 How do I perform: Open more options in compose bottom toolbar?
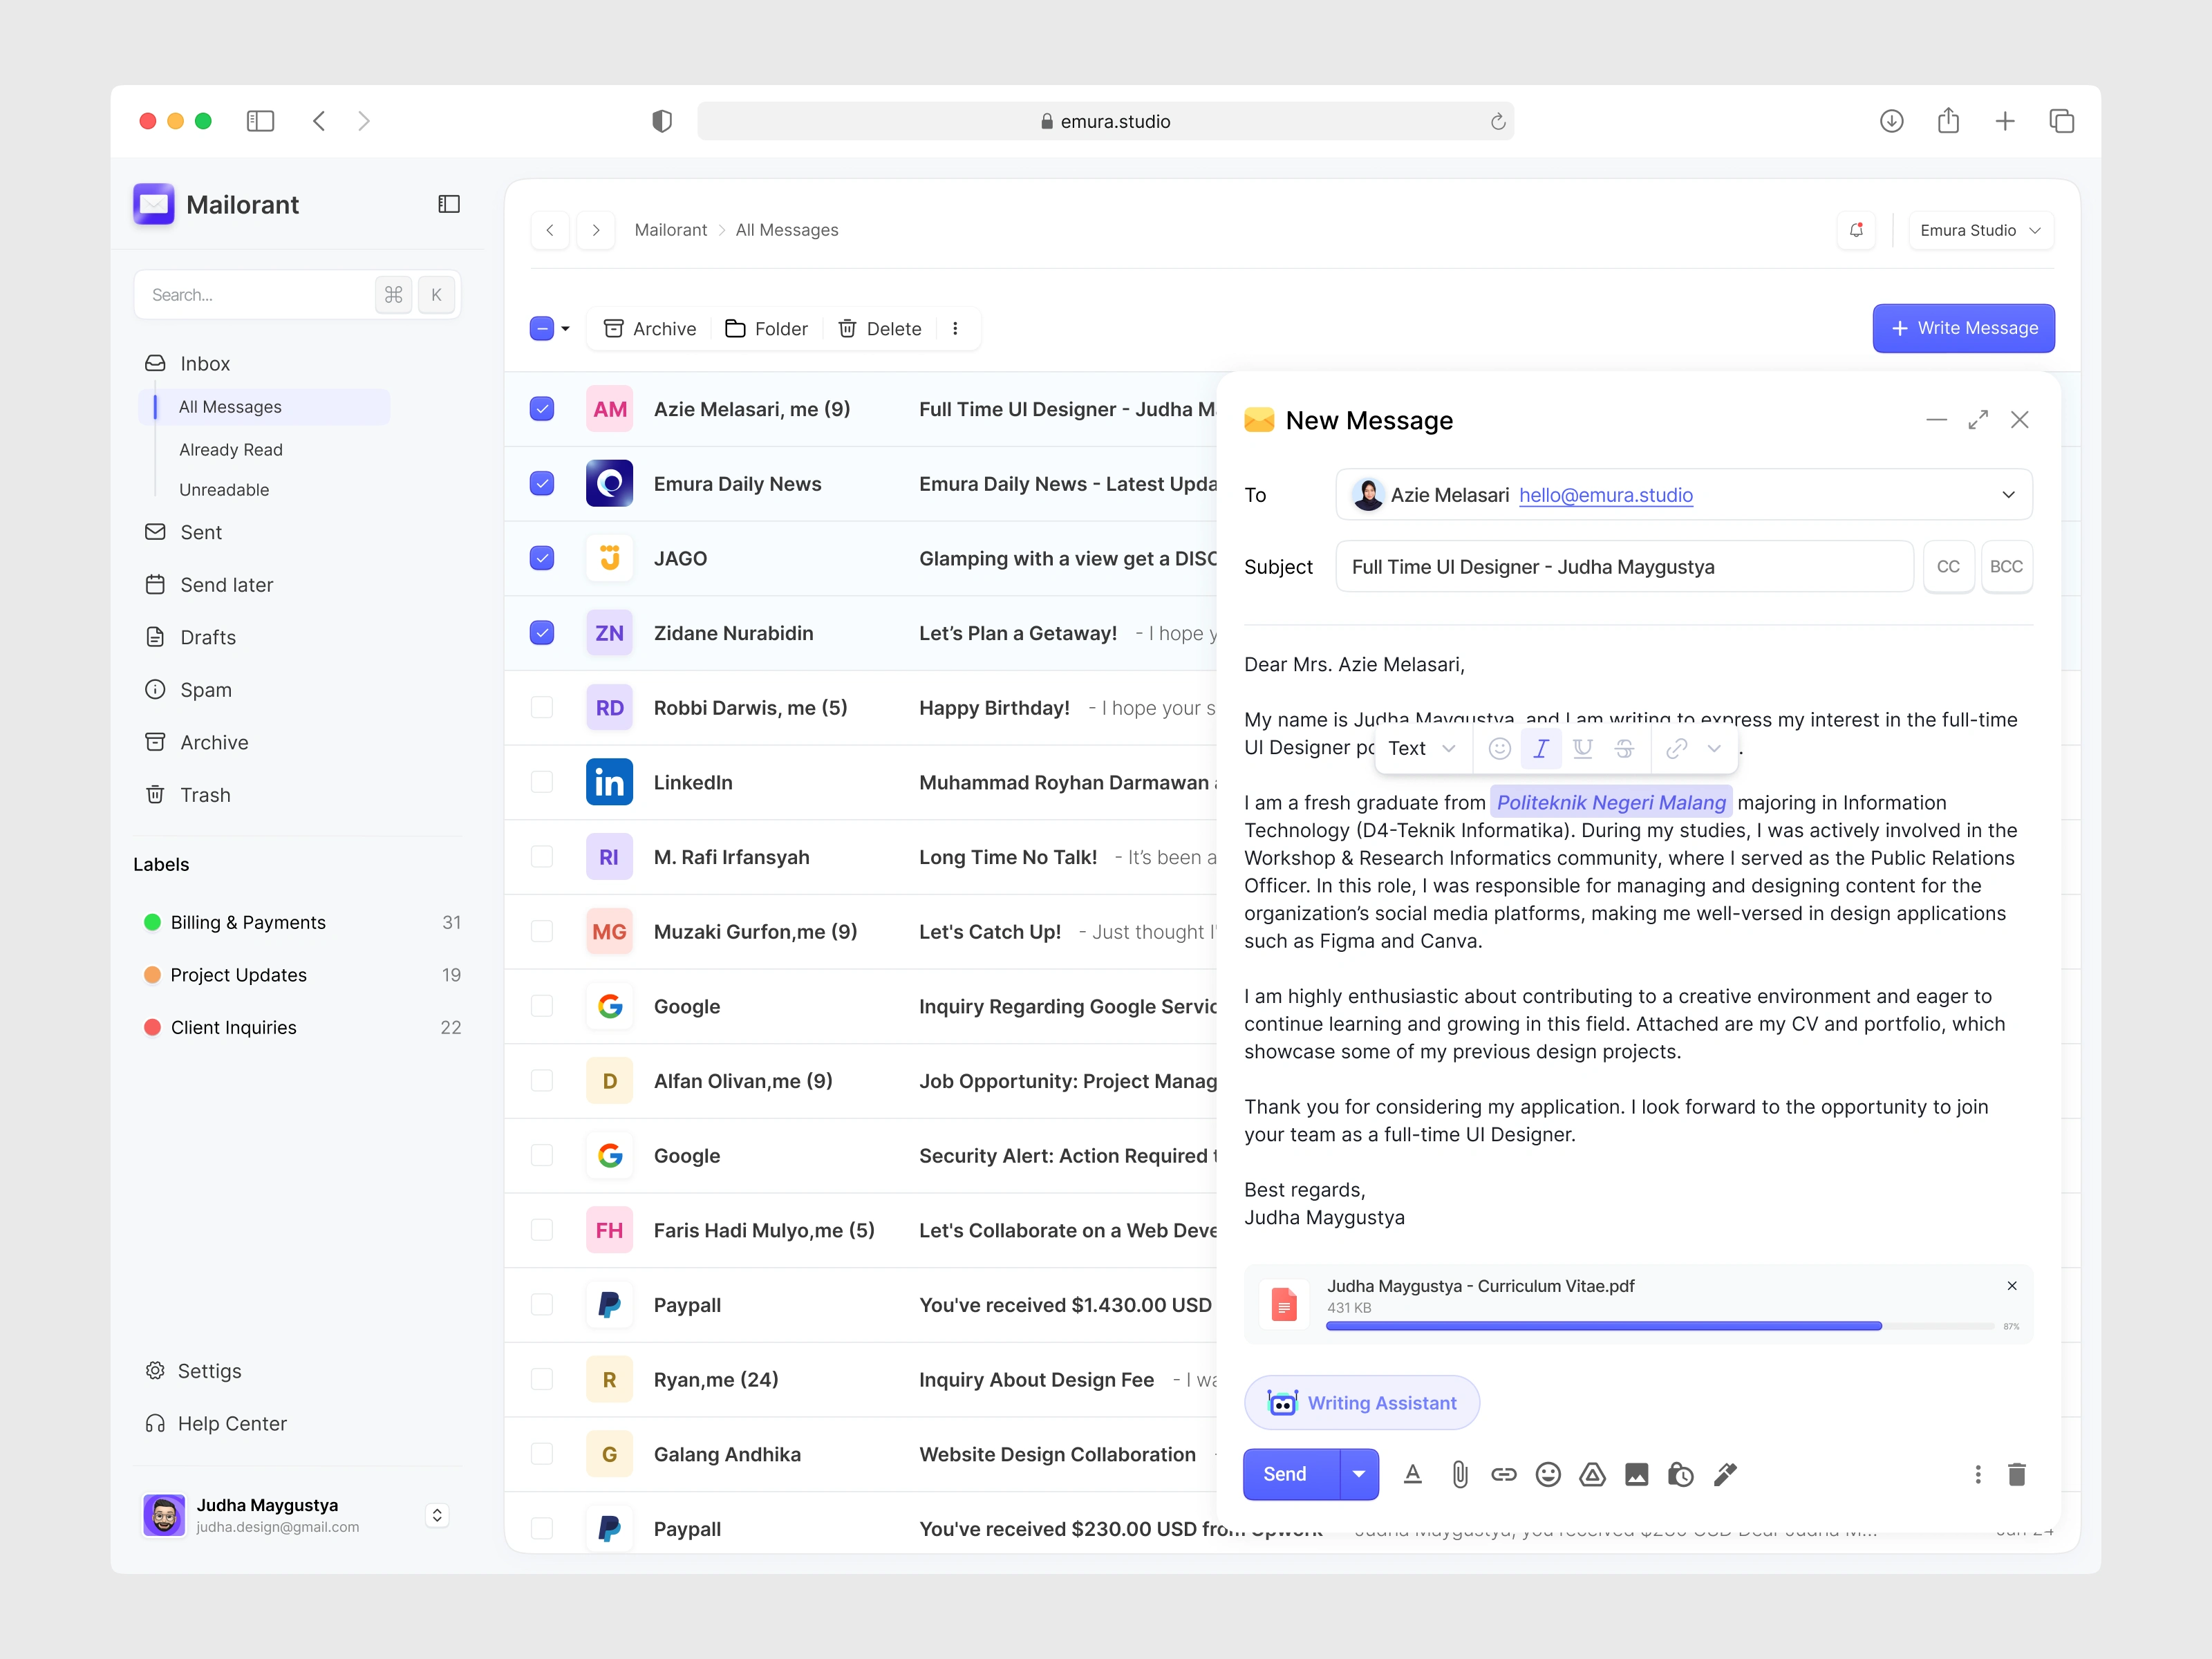tap(1977, 1474)
